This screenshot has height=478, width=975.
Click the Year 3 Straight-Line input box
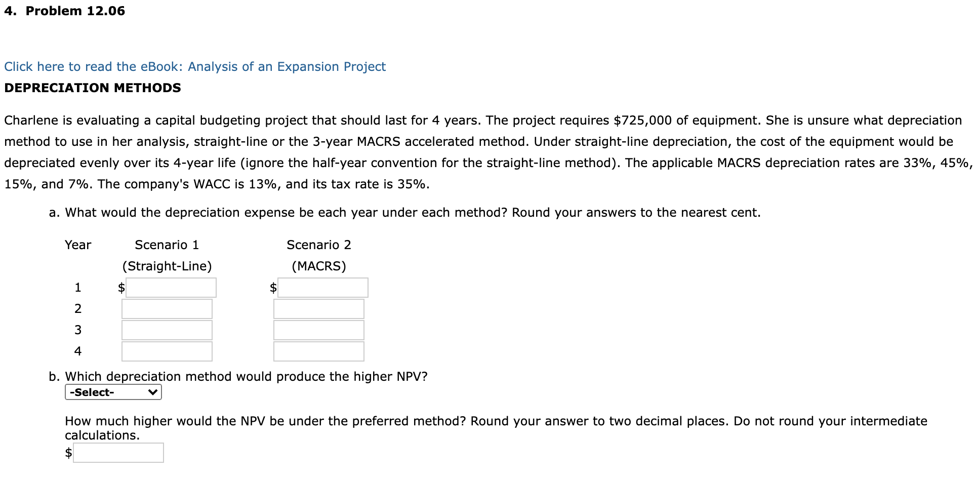coord(166,330)
